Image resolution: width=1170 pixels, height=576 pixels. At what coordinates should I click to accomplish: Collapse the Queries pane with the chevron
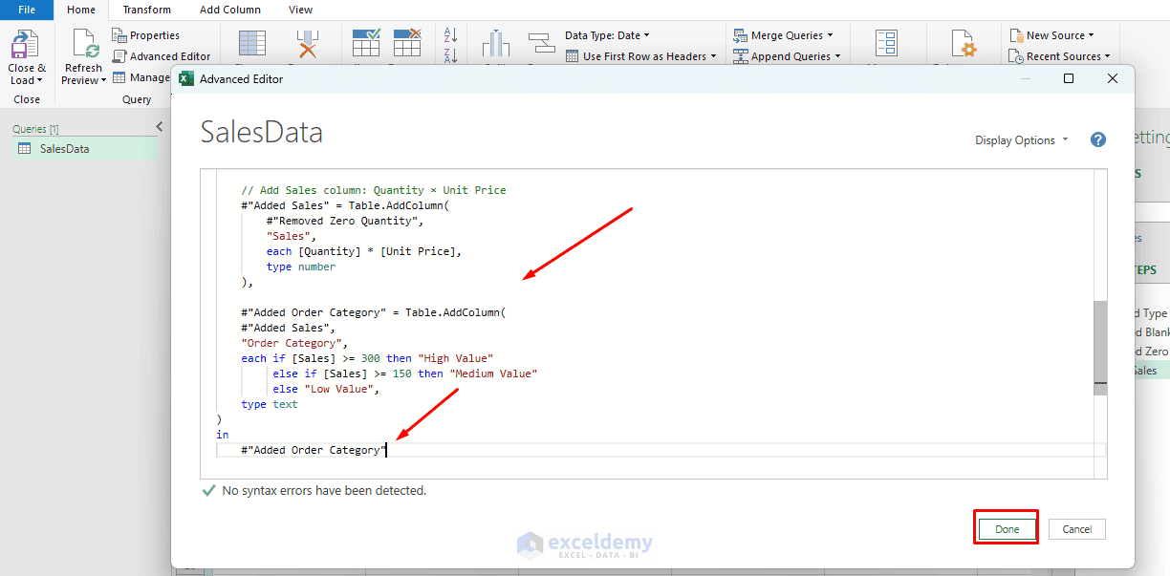160,127
